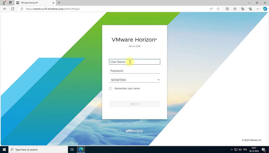269x153 pixels.
Task: Open a new browser tab
Action: [x=59, y=3]
